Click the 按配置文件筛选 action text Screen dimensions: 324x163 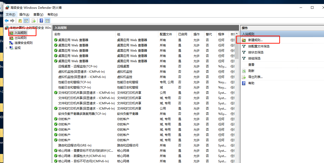pos(259,46)
